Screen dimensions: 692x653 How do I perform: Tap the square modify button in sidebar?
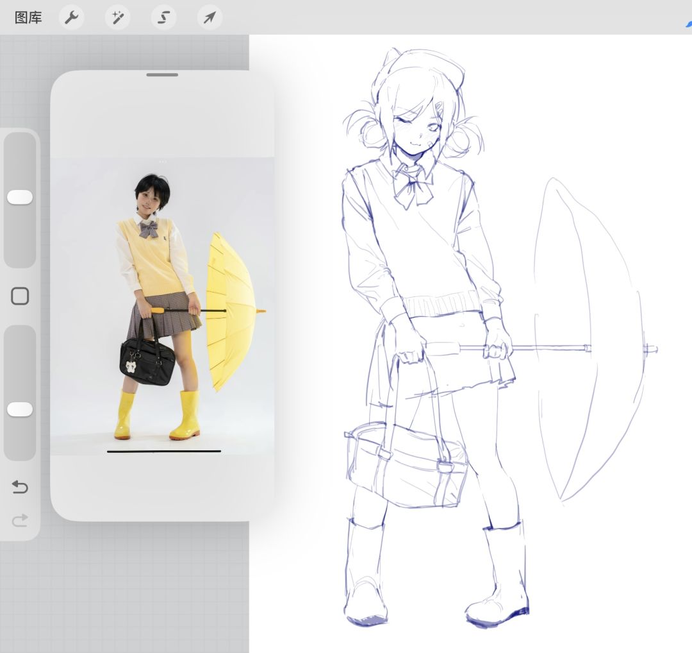point(20,296)
